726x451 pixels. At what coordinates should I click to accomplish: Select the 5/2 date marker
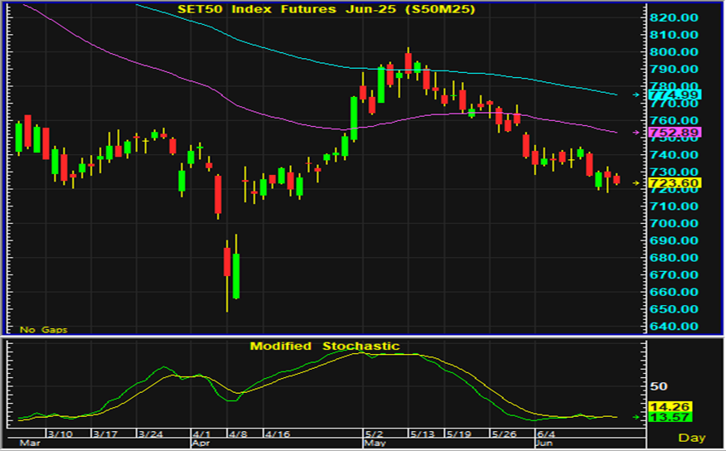374,434
